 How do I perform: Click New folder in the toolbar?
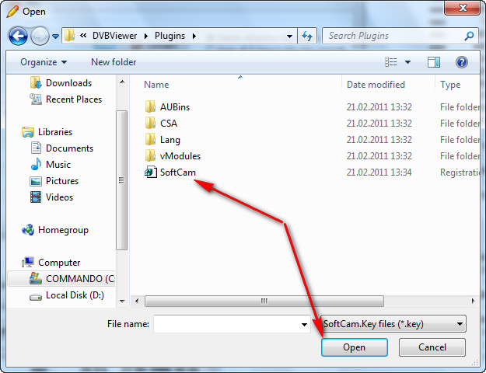[x=114, y=62]
